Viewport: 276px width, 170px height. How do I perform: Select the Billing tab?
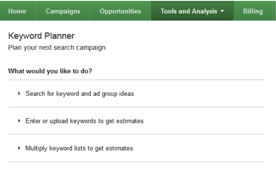point(253,11)
